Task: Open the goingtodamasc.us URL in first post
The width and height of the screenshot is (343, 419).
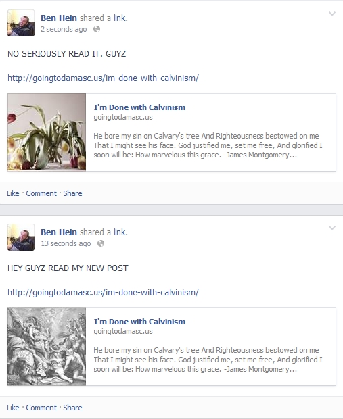Action: [x=103, y=78]
